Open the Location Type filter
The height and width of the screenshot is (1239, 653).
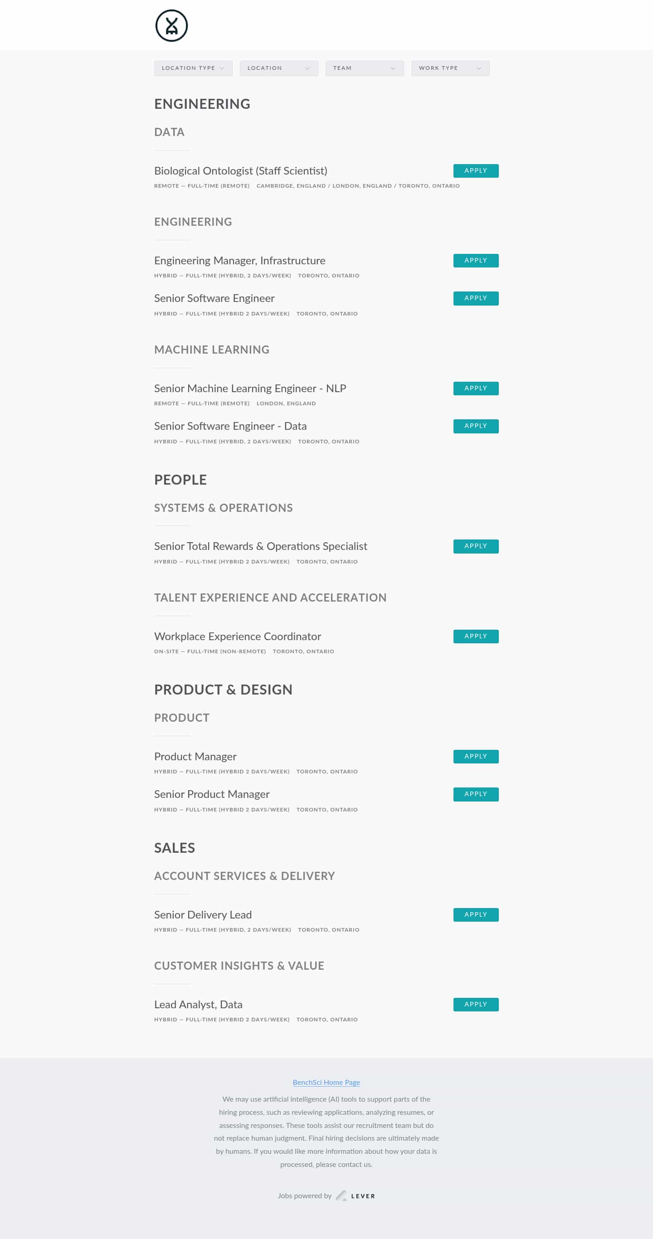[x=192, y=68]
